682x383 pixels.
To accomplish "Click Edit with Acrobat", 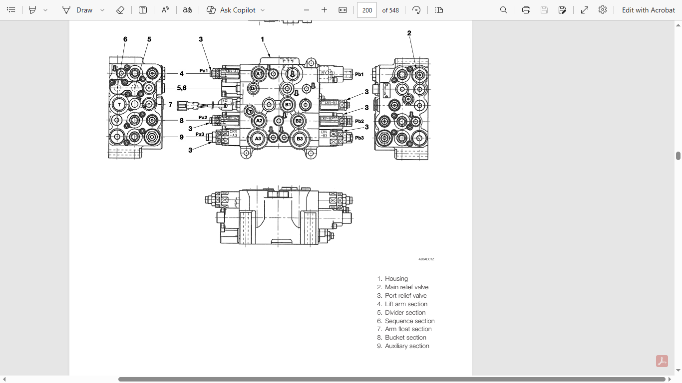I will pos(649,10).
